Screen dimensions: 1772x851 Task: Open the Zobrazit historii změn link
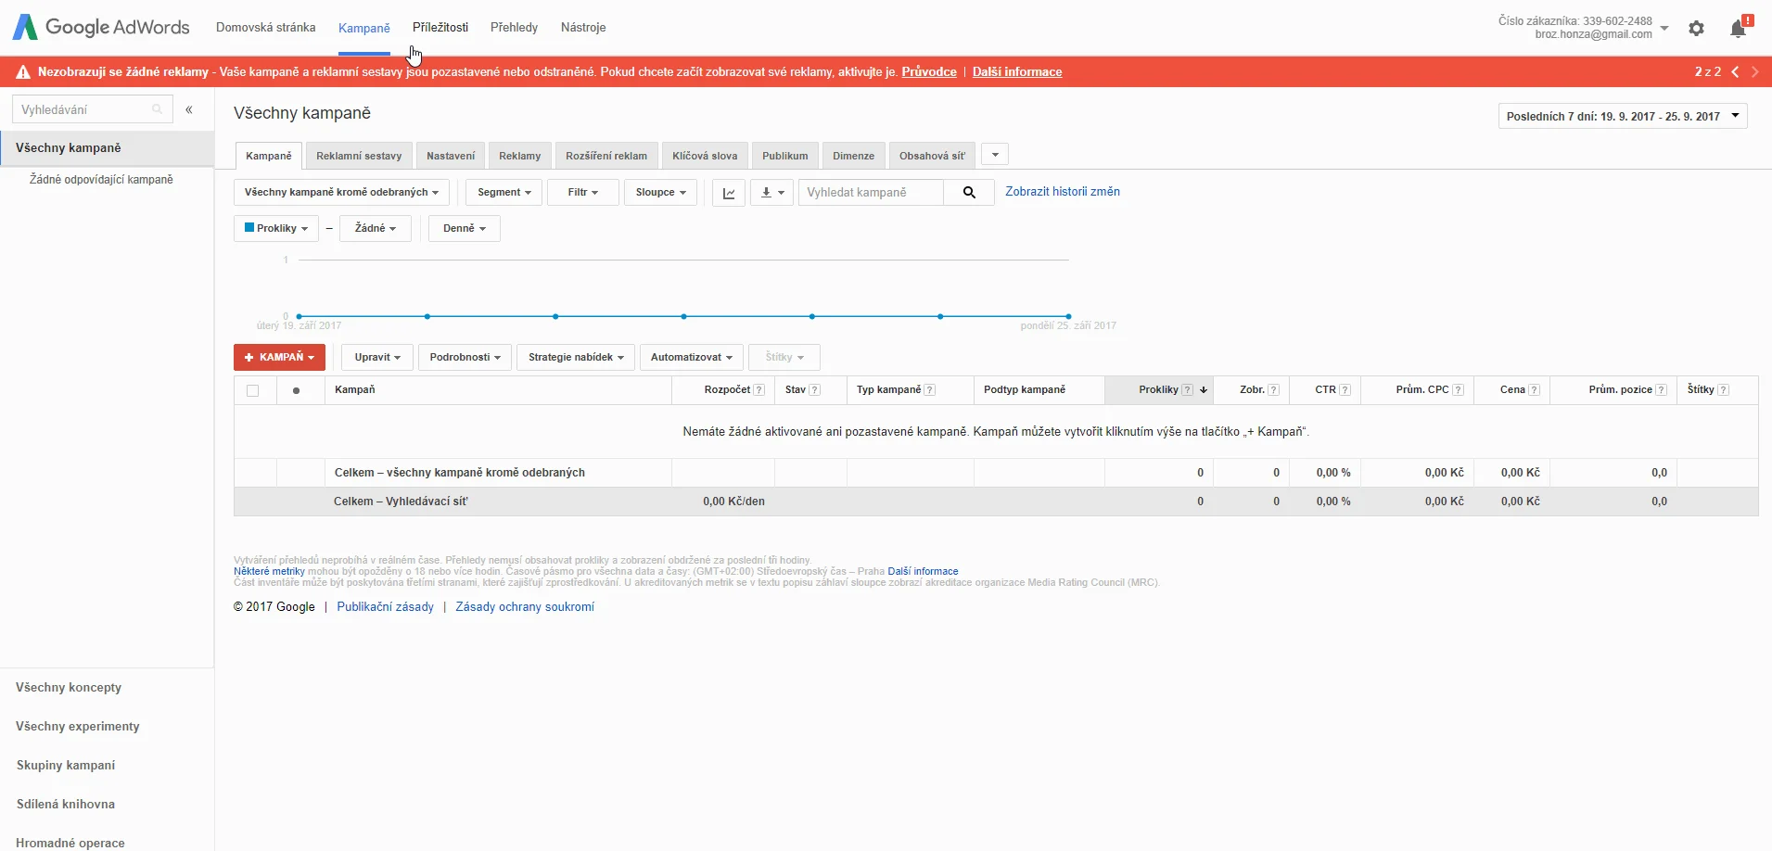pos(1063,192)
